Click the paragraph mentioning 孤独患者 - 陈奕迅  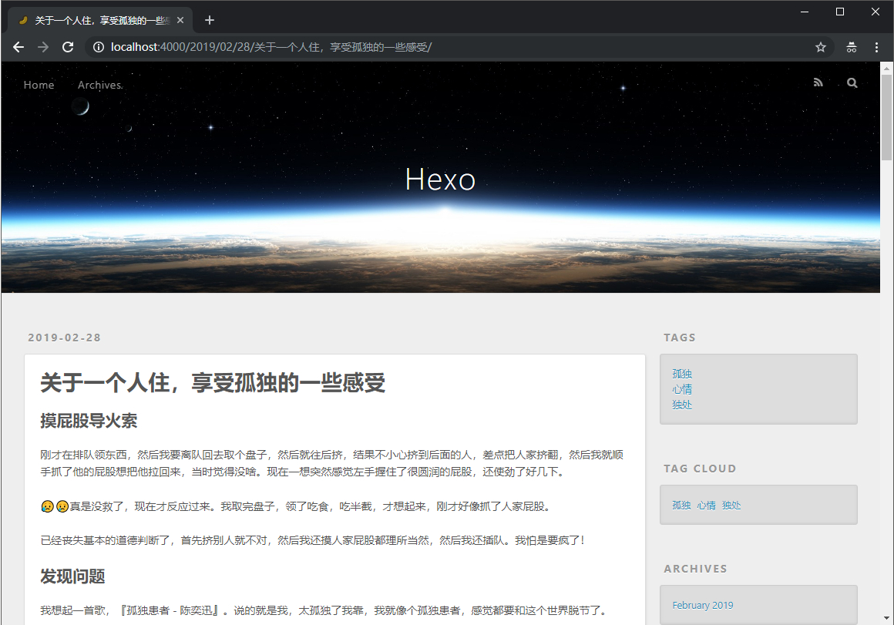pyautogui.click(x=324, y=611)
